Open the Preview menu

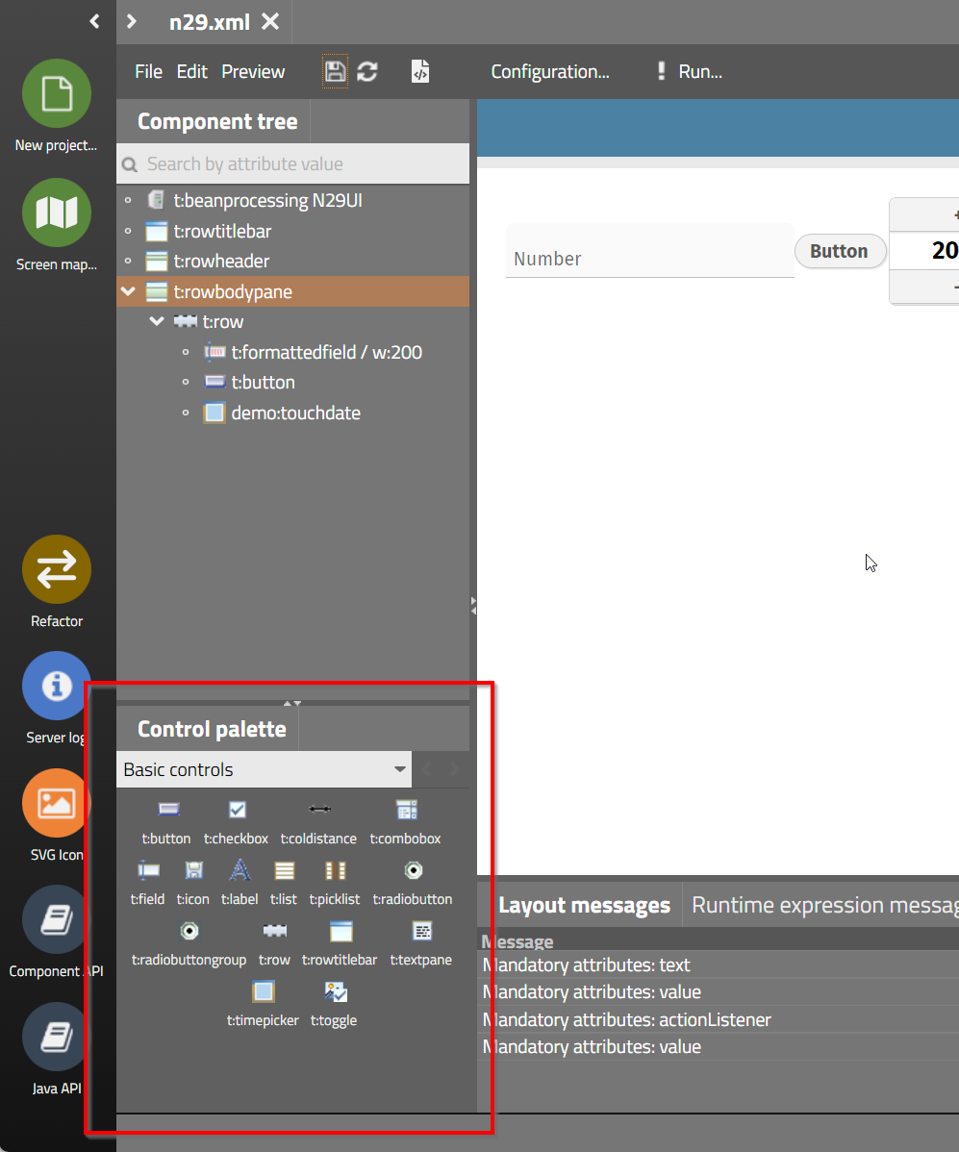253,71
